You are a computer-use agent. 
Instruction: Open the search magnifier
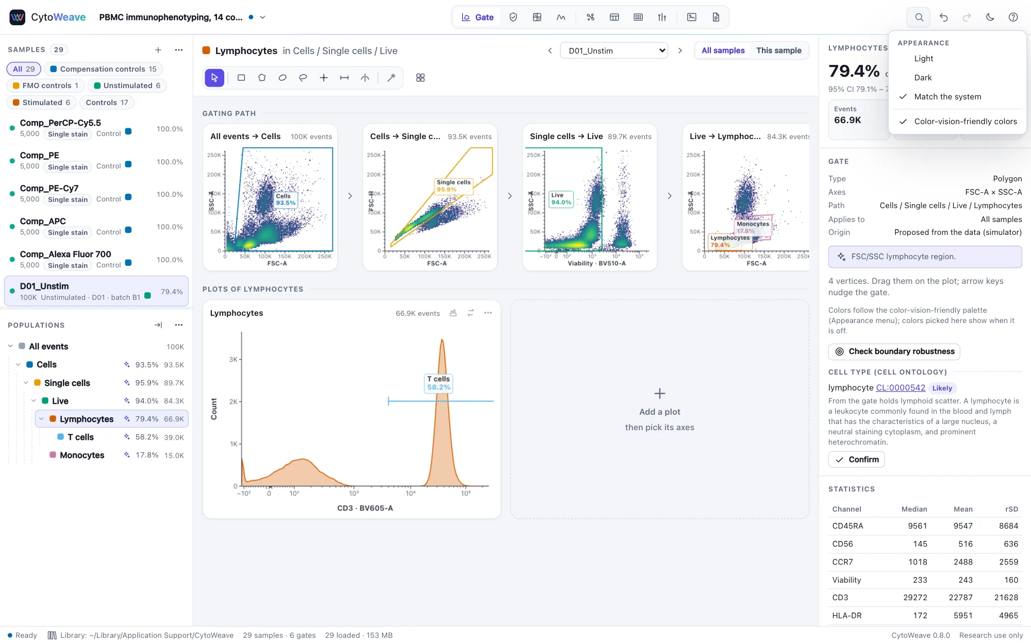(x=919, y=17)
